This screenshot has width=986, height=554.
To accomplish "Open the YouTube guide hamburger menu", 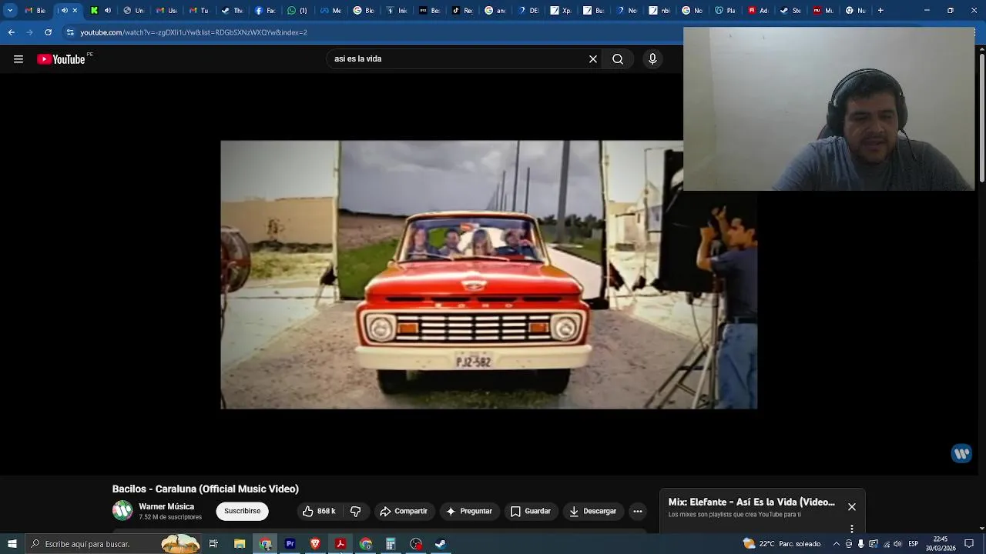I will [18, 59].
